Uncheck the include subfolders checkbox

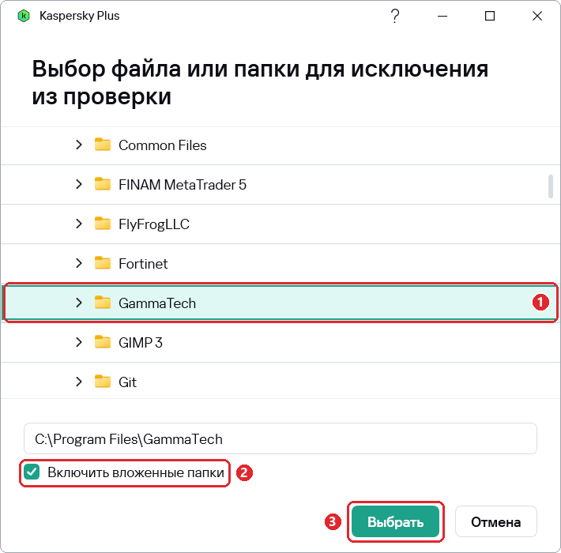pyautogui.click(x=32, y=472)
